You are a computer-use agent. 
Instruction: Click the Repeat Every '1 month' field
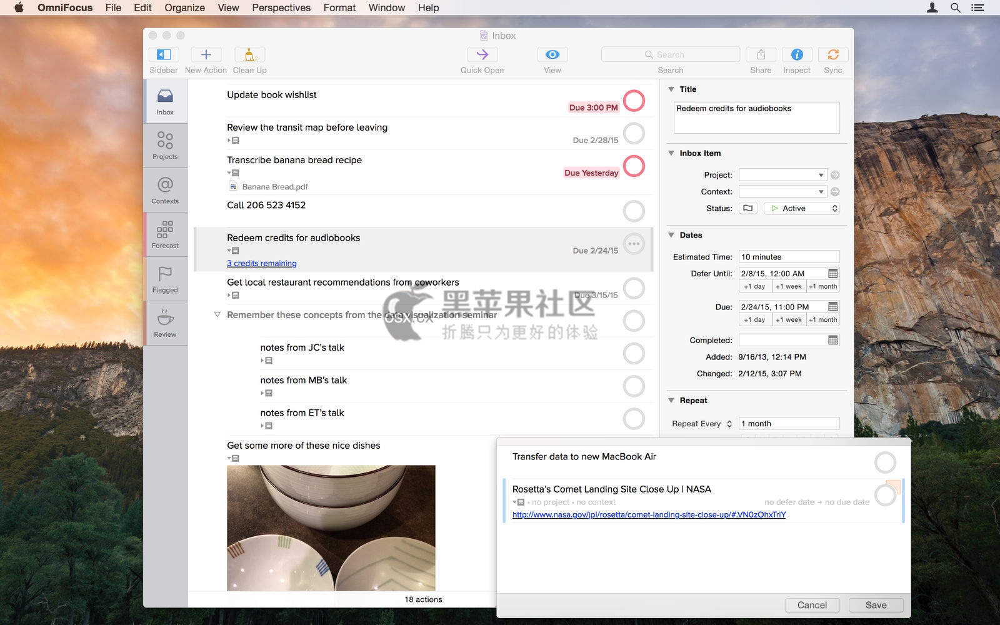(x=789, y=424)
